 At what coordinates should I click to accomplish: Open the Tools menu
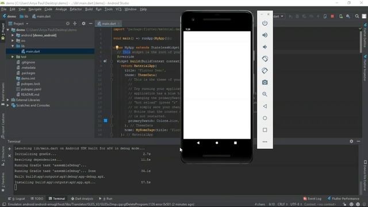click(109, 9)
